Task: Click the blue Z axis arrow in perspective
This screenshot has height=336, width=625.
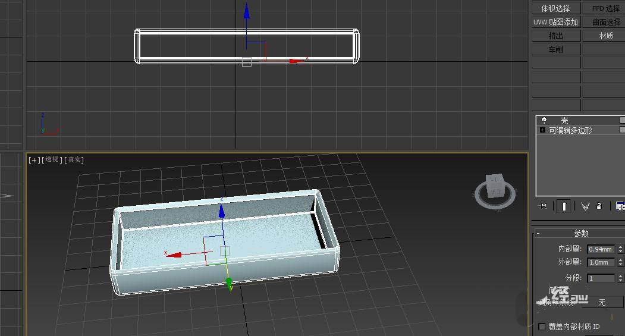Action: pyautogui.click(x=222, y=210)
